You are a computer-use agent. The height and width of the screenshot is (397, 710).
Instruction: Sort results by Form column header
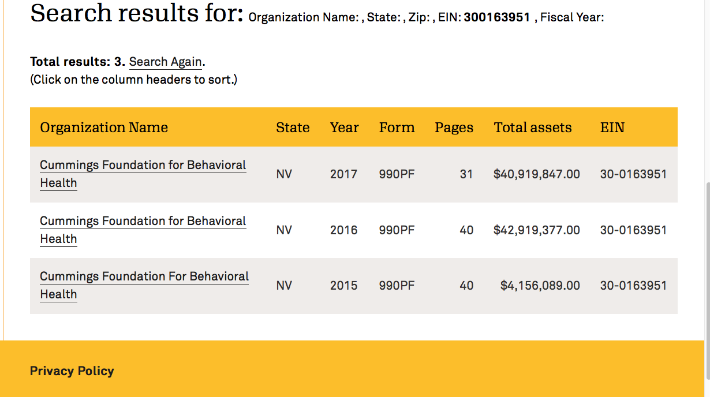397,128
